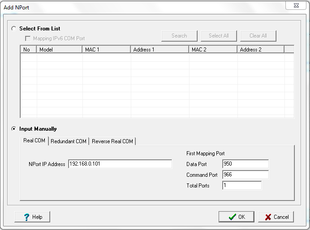310x230 pixels.
Task: Click the 'Total Ports' label text
Action: click(198, 186)
